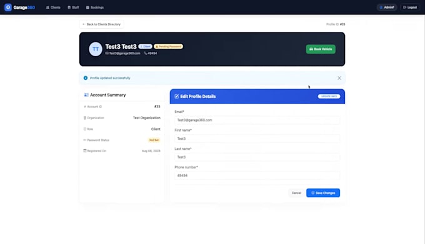Click the Account ID hash icon

85,107
